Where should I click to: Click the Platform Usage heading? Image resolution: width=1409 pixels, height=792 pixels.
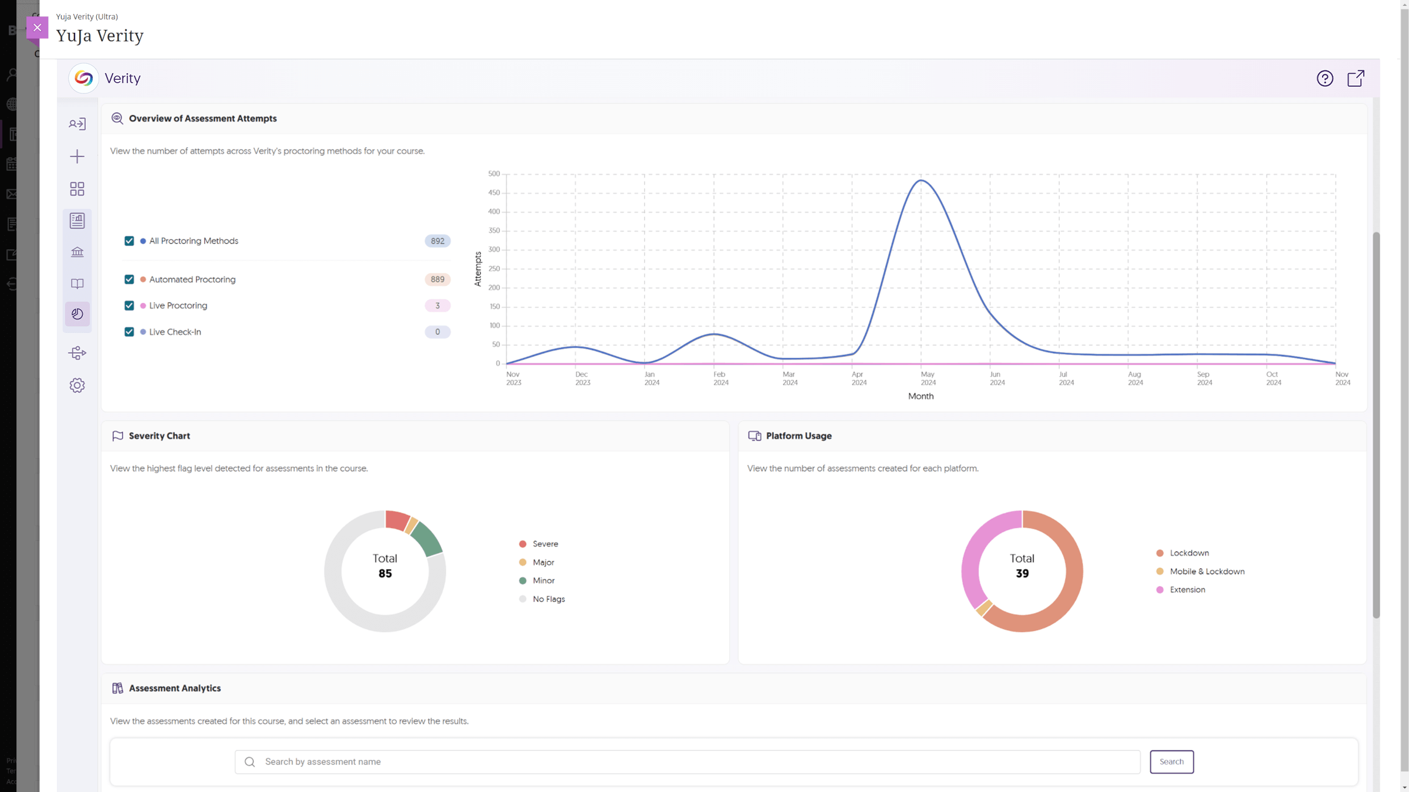pos(798,436)
